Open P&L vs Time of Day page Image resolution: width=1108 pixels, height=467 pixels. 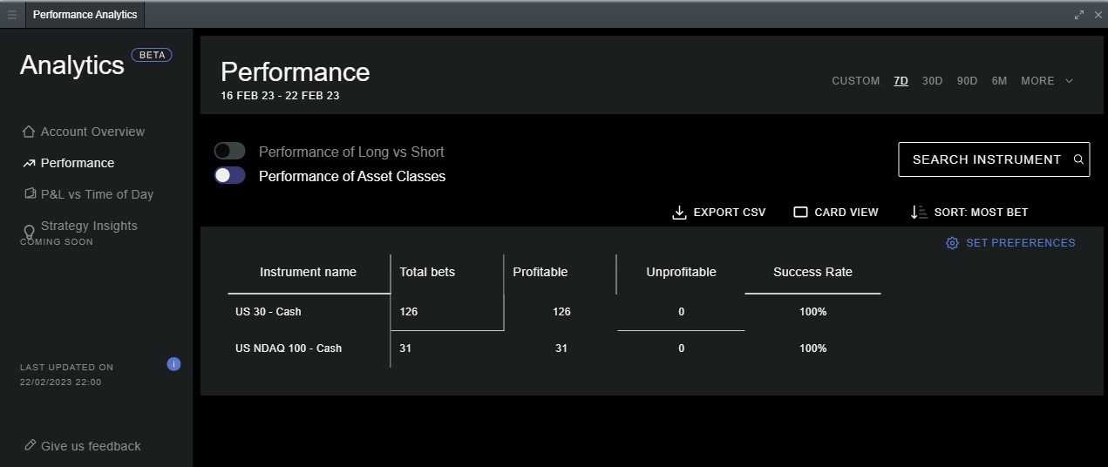click(97, 194)
